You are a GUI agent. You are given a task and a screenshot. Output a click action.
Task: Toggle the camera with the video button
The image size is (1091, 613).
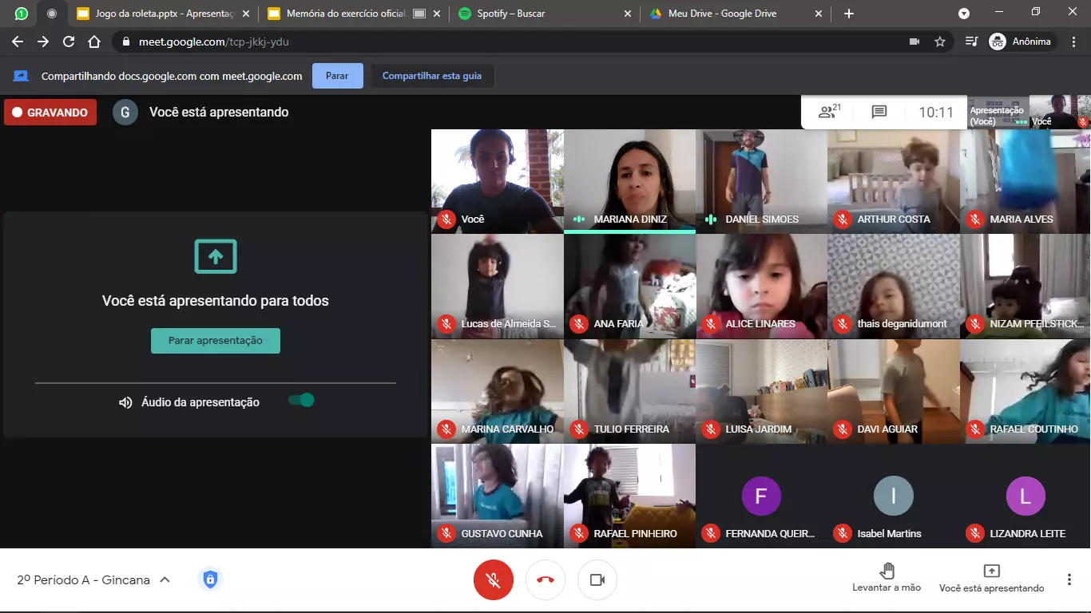(x=597, y=580)
